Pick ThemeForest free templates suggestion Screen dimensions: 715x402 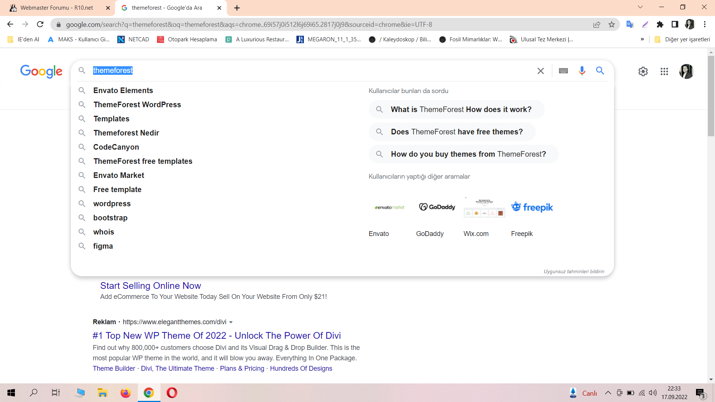pyautogui.click(x=143, y=161)
